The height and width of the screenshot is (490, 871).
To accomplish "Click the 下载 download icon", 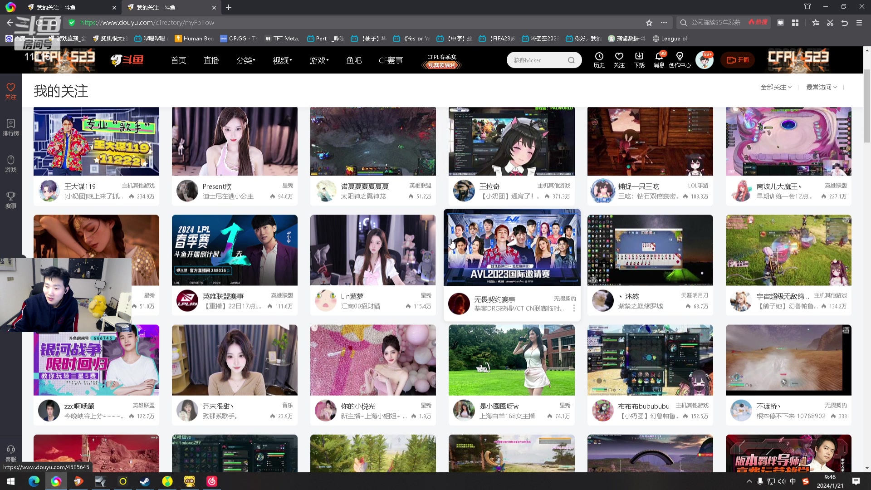I will coord(639,60).
